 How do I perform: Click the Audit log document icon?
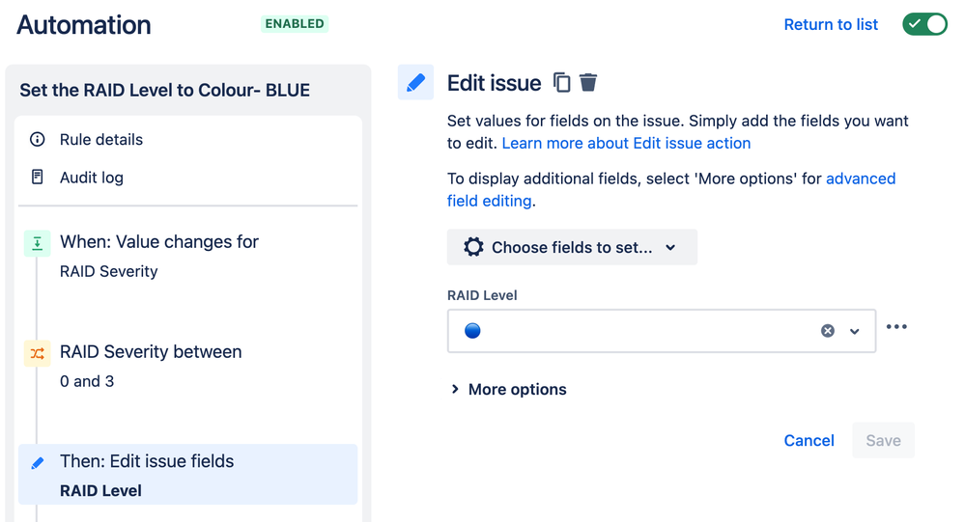coord(38,178)
